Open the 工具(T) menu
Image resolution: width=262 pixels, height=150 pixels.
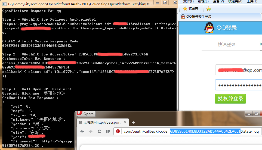[252, 2]
